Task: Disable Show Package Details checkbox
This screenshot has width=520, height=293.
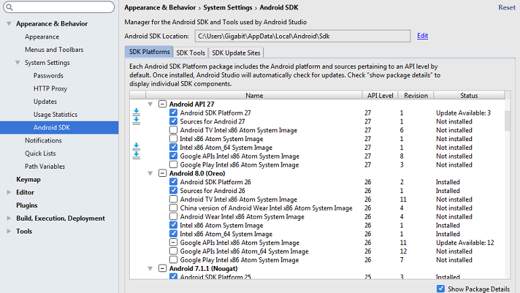Action: [440, 289]
